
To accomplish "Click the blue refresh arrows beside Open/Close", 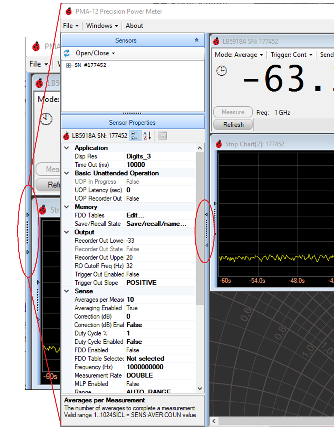I will pyautogui.click(x=67, y=53).
